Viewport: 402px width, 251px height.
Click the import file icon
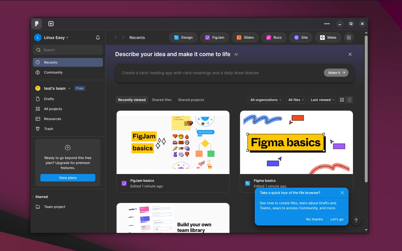349,37
